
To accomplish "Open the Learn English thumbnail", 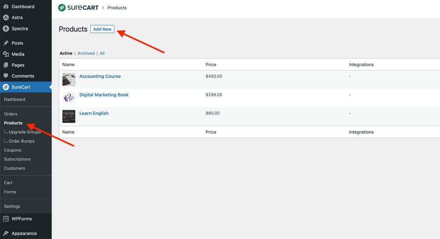I will tap(69, 116).
